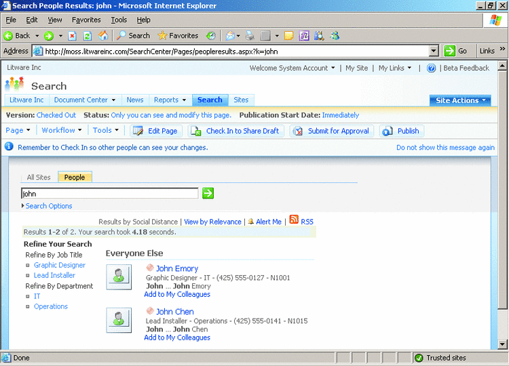Open the My Links dropdown
Viewport: 509px width, 366px height.
pos(395,68)
